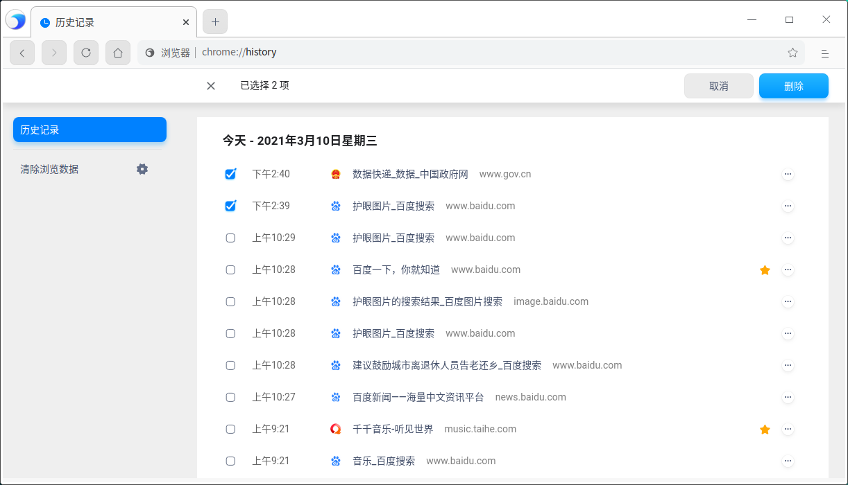The image size is (848, 485).
Task: Click the browser logo in title bar
Action: click(15, 21)
